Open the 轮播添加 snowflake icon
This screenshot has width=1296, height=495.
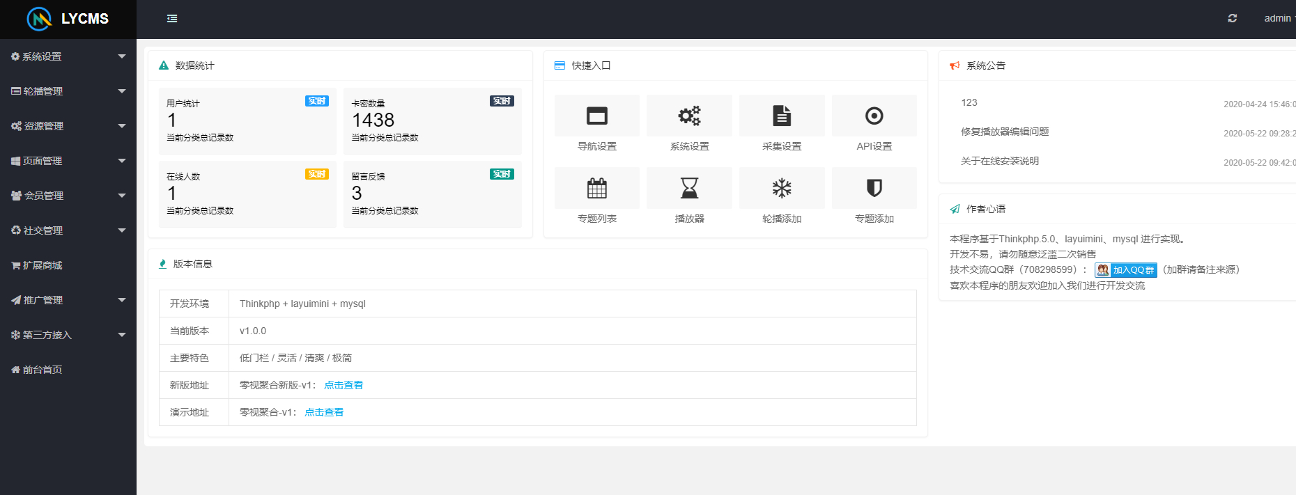point(782,188)
